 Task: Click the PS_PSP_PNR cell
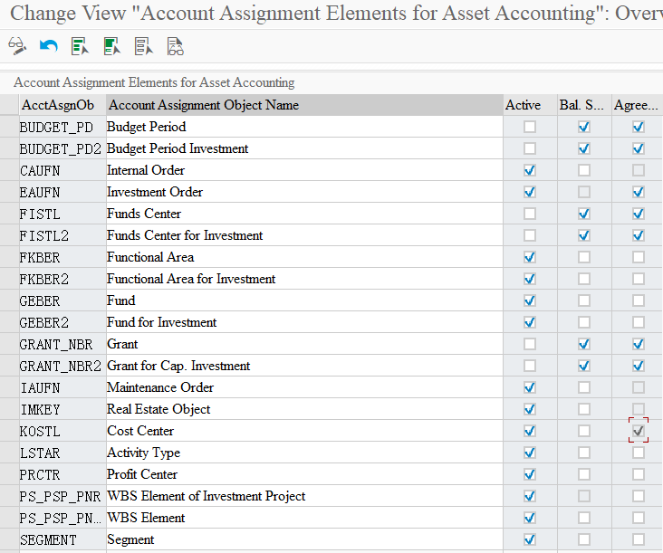(x=62, y=496)
